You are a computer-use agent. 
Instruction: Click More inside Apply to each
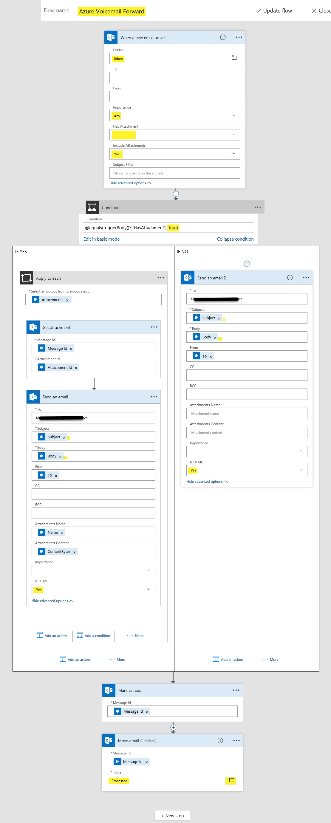(x=135, y=636)
